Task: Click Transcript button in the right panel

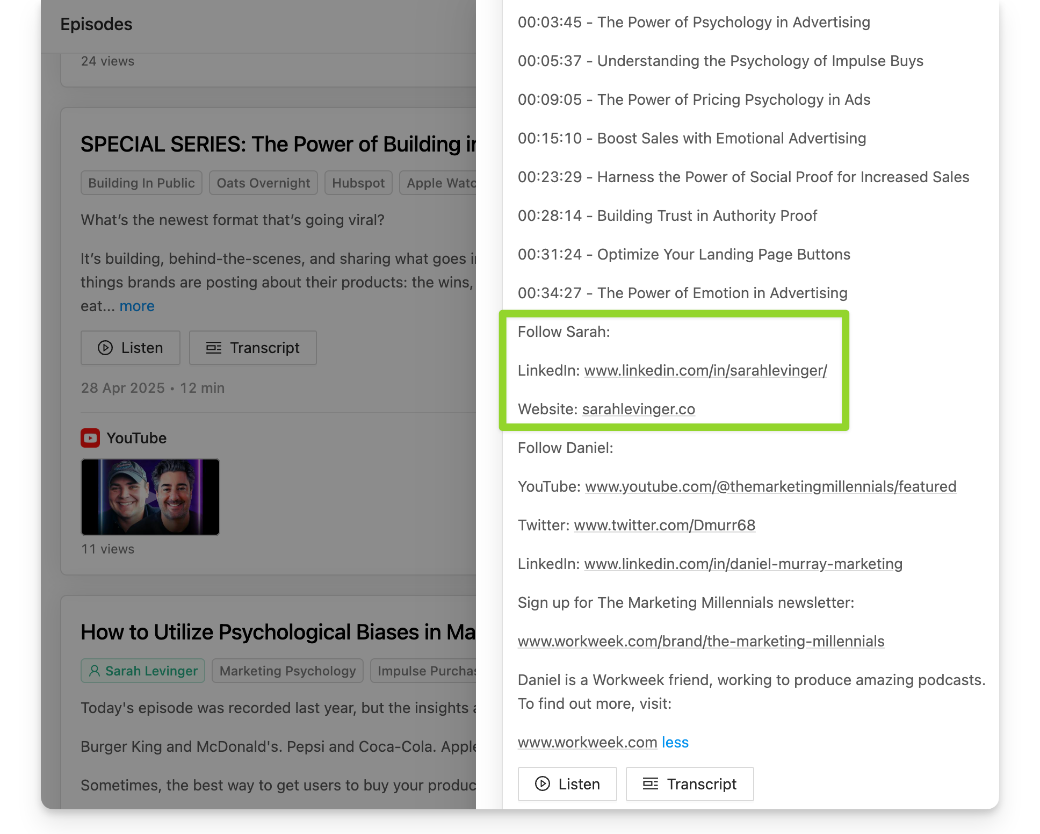Action: (x=690, y=784)
